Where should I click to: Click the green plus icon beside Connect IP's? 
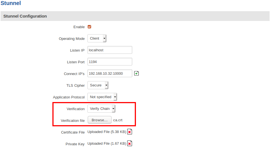click(137, 74)
